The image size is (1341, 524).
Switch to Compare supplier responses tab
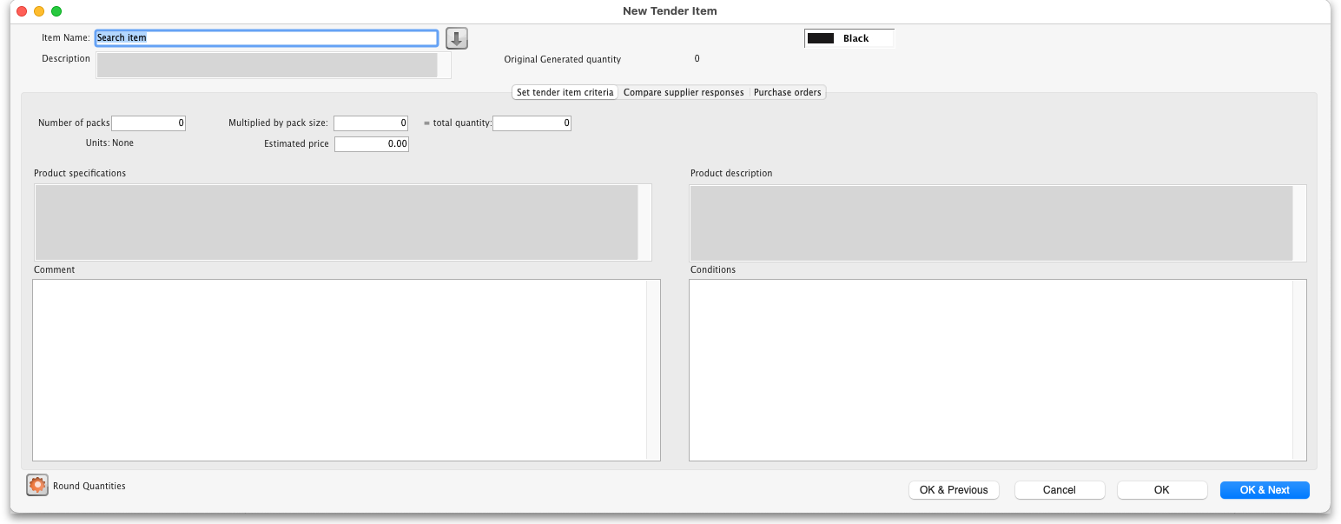coord(684,92)
